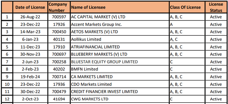Select CWG MARKETS LTD name cell

coord(120,99)
